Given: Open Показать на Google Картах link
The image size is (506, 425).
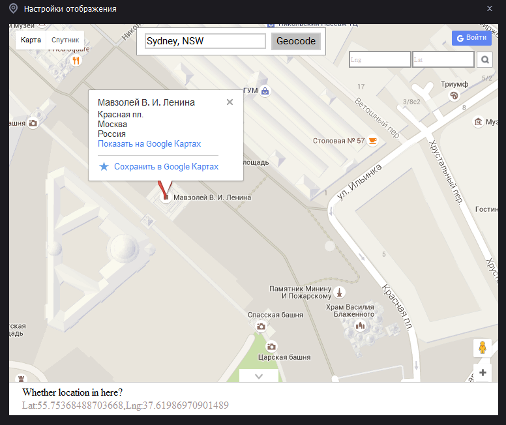Looking at the screenshot, I should tap(149, 144).
